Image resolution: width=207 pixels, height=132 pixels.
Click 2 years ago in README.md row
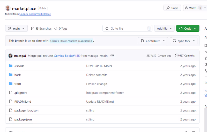pyautogui.click(x=188, y=102)
